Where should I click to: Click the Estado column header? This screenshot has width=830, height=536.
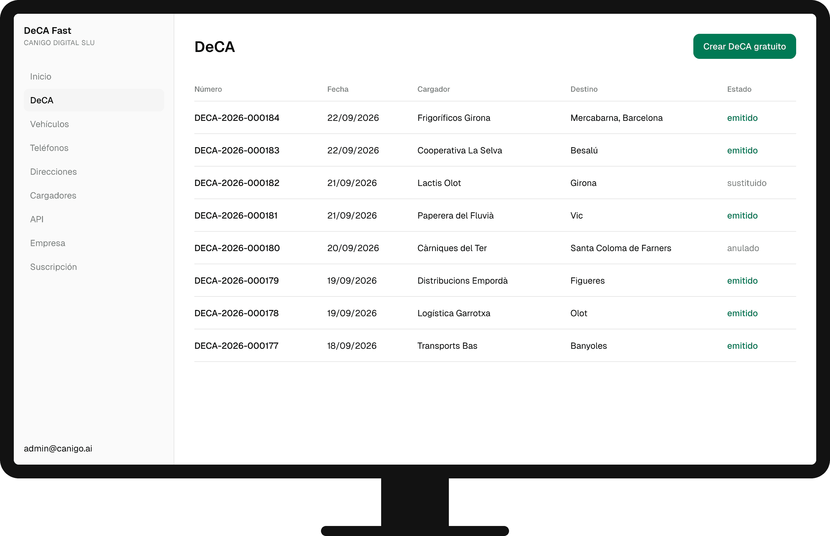click(739, 89)
